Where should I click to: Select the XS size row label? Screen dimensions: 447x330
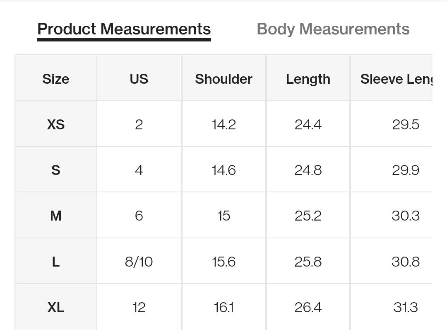pos(56,124)
